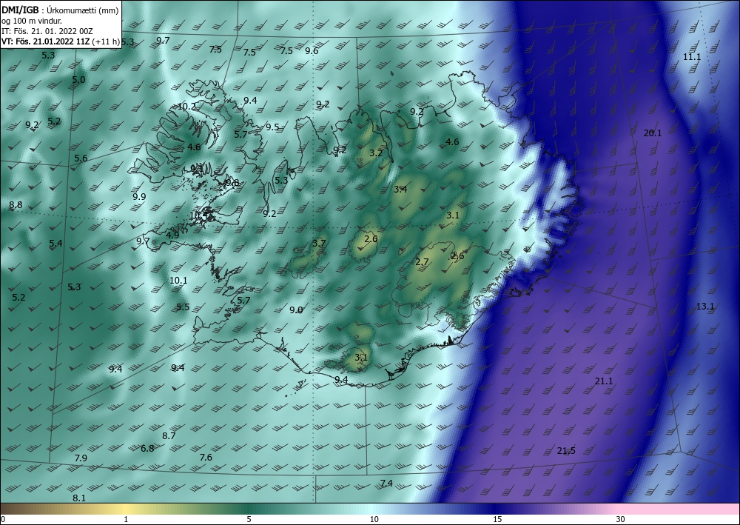Click the '21.5' precipitable water value

[566, 451]
